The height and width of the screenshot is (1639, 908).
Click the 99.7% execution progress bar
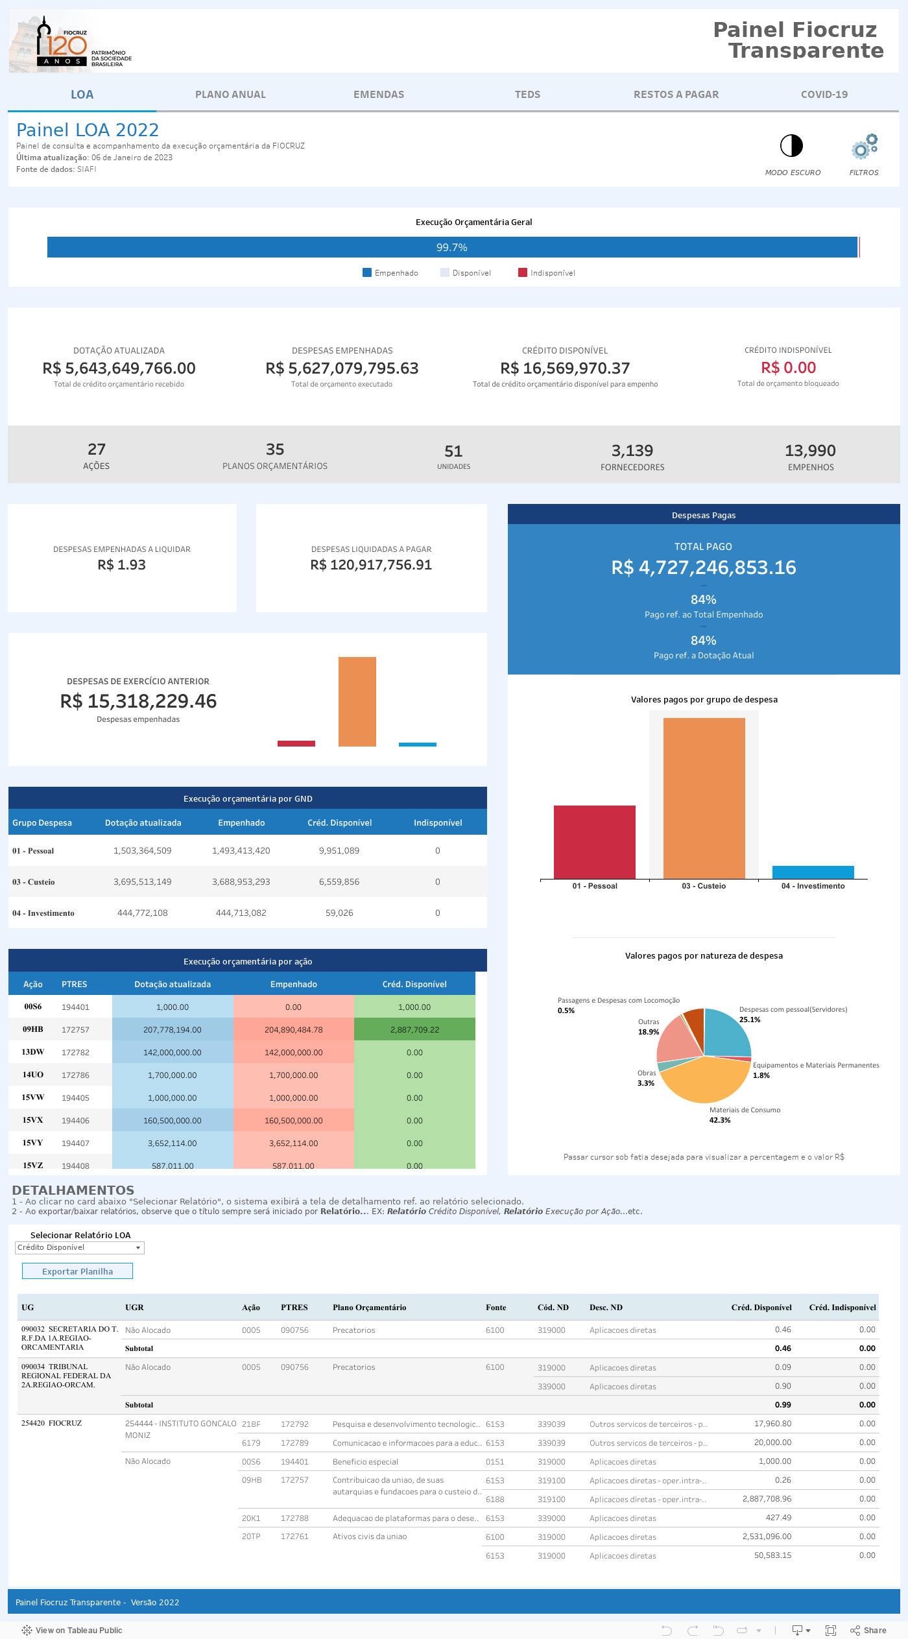[452, 247]
